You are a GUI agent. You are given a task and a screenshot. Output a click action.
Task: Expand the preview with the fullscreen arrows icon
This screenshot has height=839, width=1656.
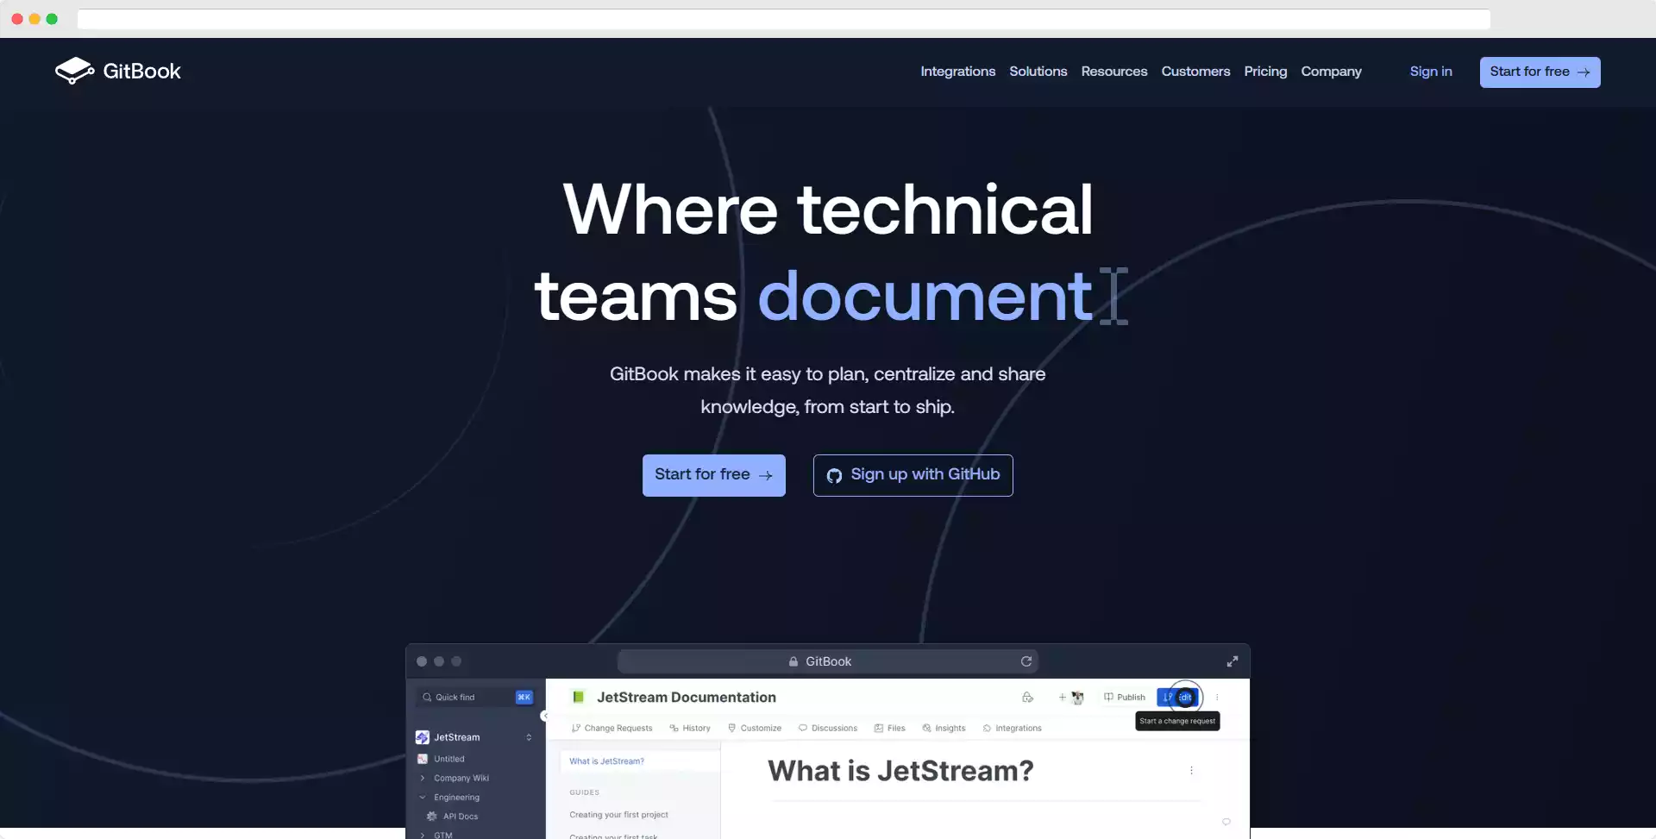click(x=1232, y=661)
